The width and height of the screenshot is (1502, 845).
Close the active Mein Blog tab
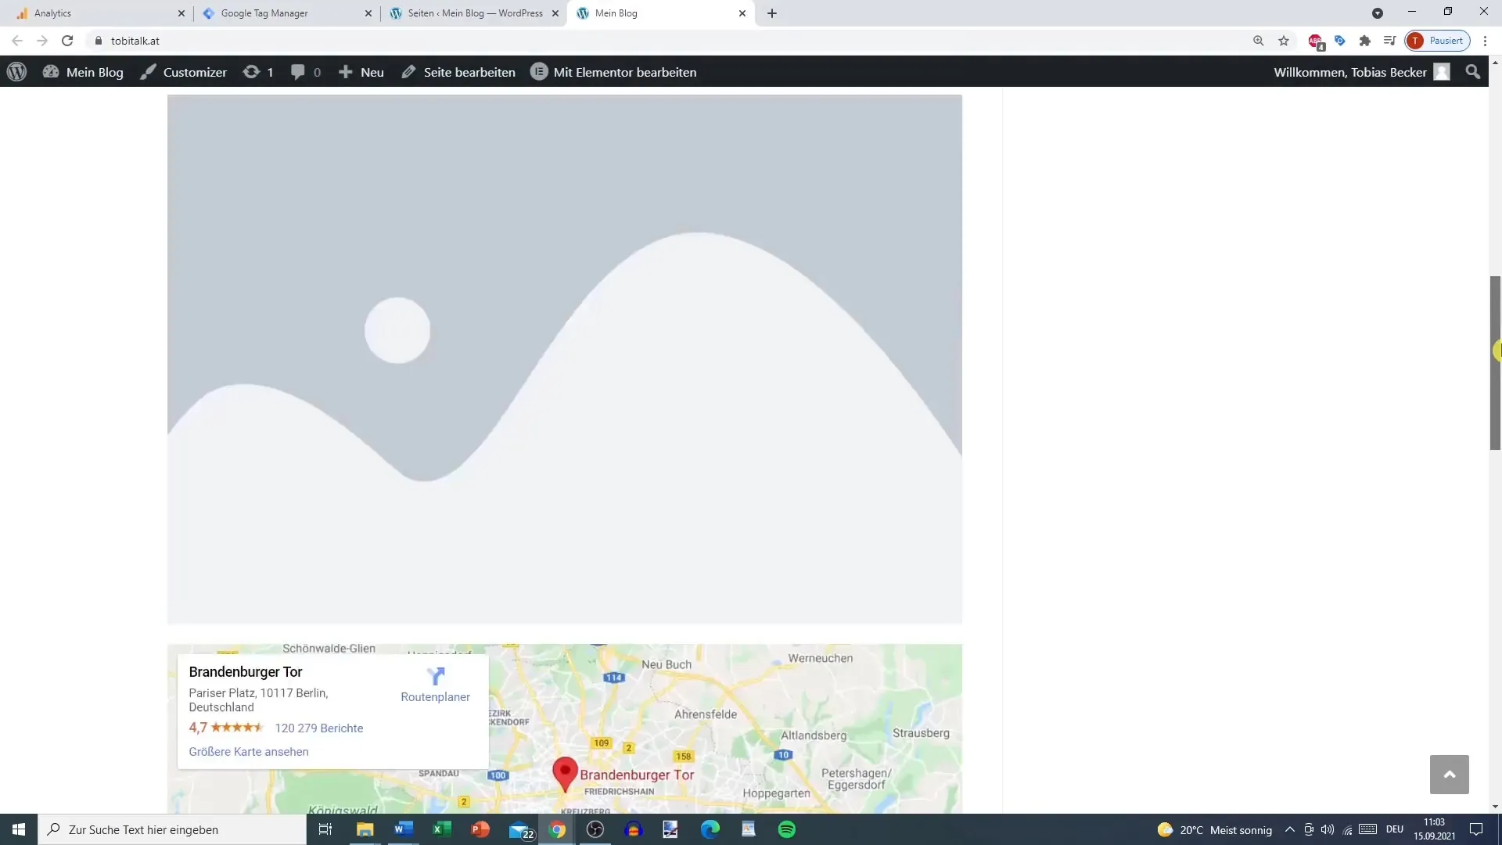pyautogui.click(x=742, y=13)
